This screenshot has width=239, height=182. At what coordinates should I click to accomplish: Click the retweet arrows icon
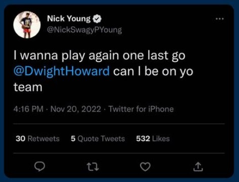tap(92, 167)
